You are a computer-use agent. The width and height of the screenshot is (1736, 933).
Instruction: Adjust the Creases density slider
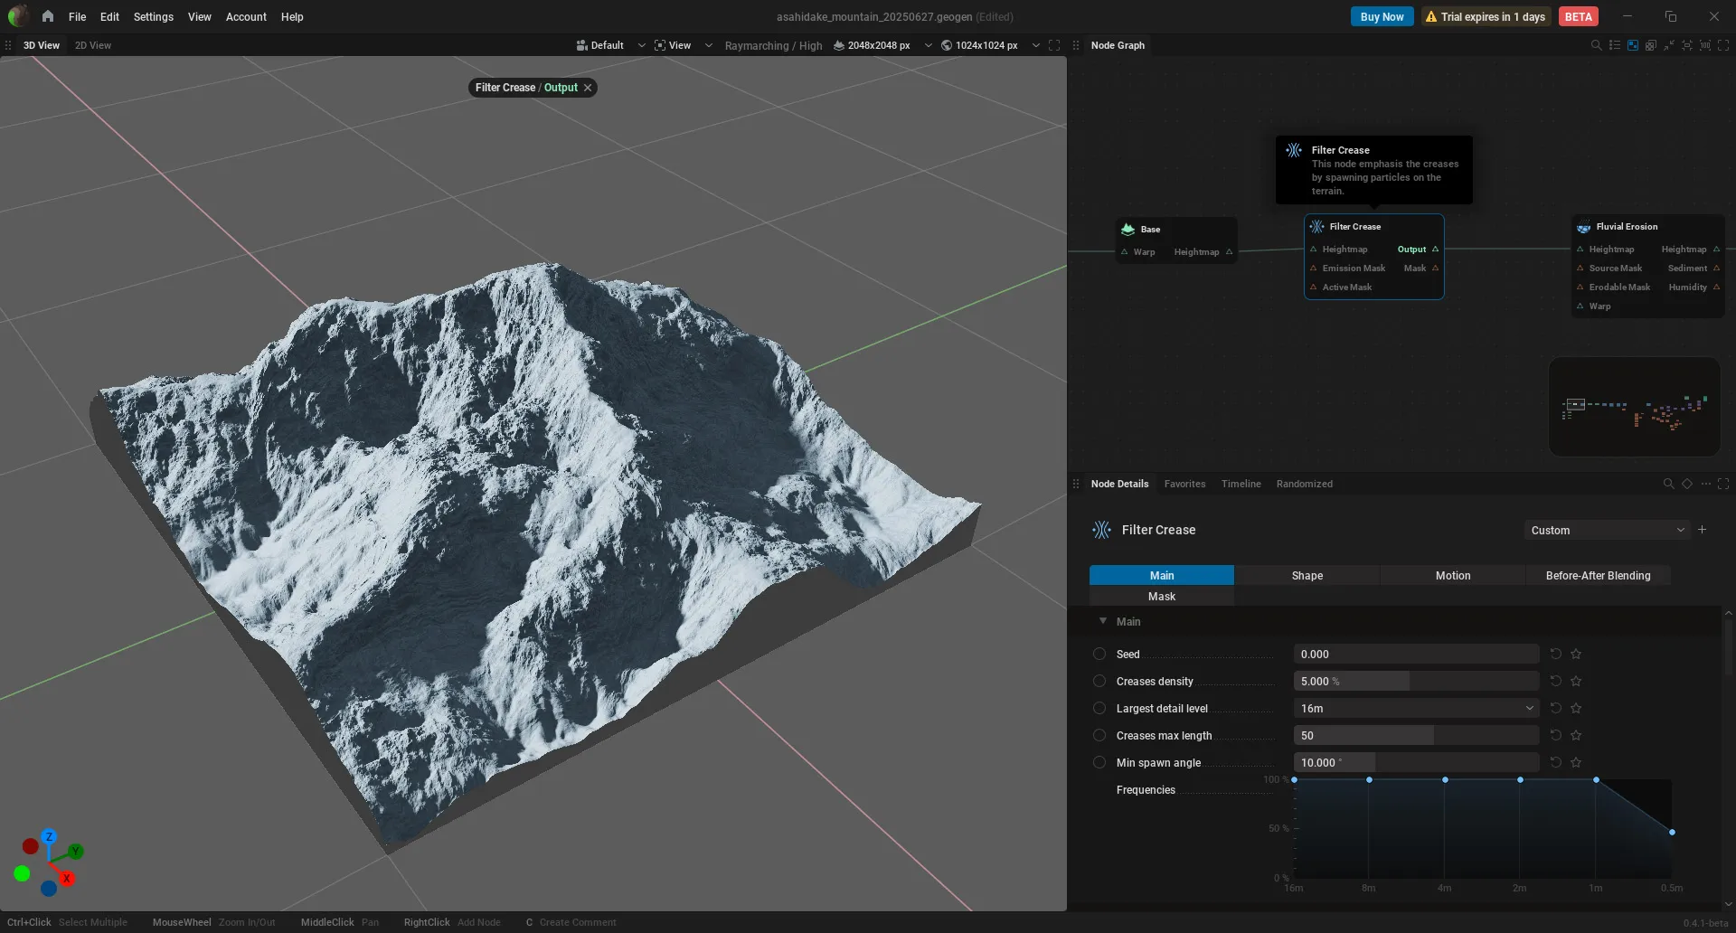point(1416,681)
